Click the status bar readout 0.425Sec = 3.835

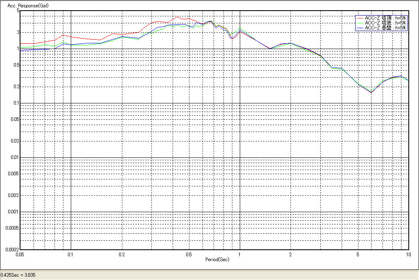[x=18, y=275]
